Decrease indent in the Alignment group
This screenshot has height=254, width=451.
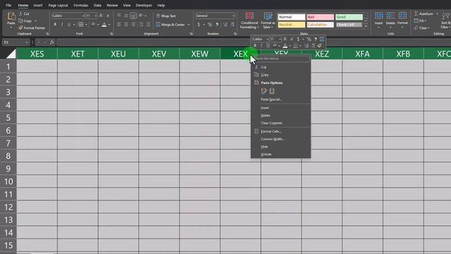141,25
